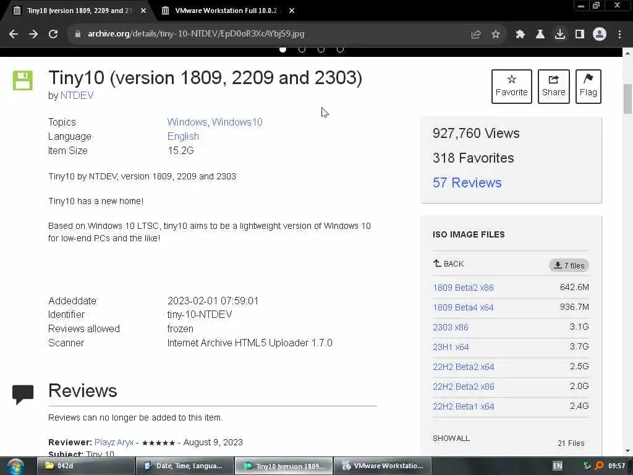The width and height of the screenshot is (633, 475).
Task: Go BACK in ISO image files list
Action: pos(449,263)
